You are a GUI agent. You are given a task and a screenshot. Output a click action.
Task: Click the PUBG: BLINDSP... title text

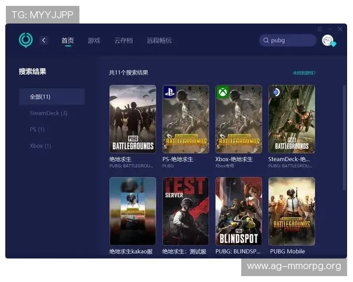click(x=238, y=251)
